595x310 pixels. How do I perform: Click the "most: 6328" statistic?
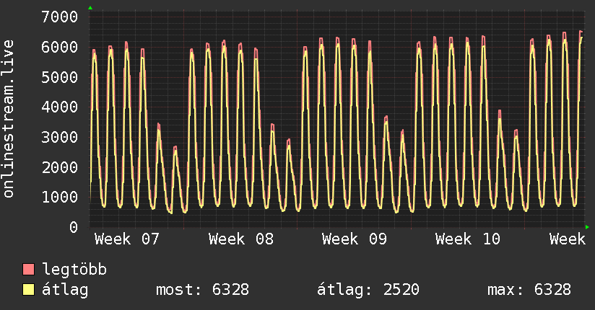(202, 290)
